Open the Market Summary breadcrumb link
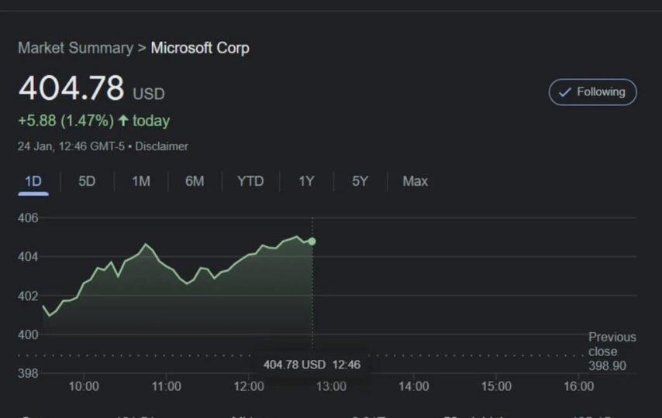662x418 pixels. tap(75, 48)
